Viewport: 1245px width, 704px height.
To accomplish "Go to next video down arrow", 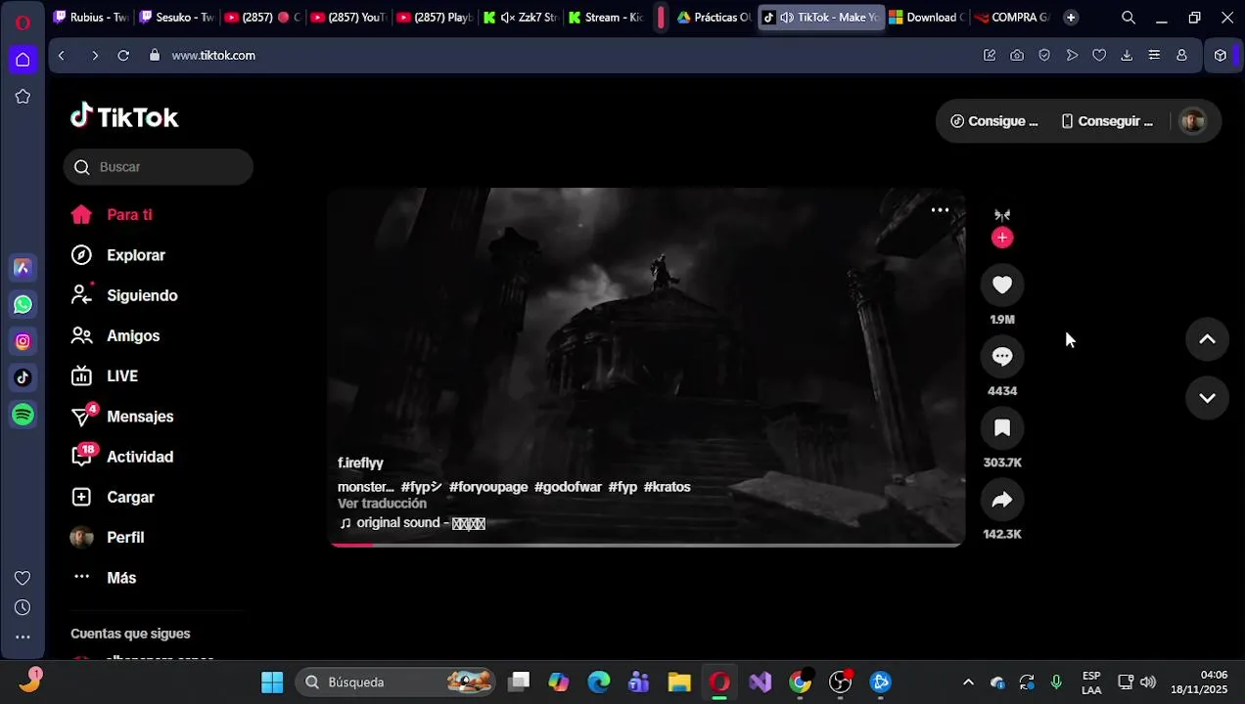I will point(1207,398).
